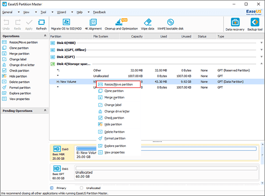This screenshot has width=265, height=196.
Task: Select Format partition in context menu
Action: pos(119,138)
